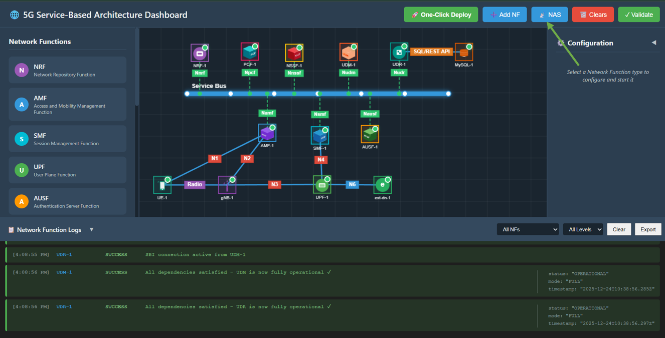Screen dimensions: 665x338
Task: Click the AMF-1 node icon
Action: [x=267, y=133]
